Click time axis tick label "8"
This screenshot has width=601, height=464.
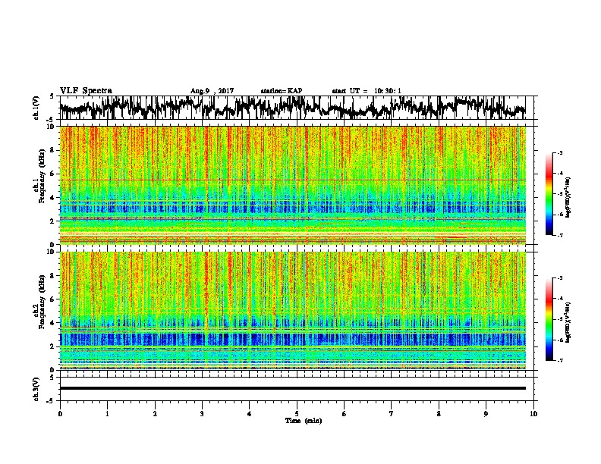[439, 414]
